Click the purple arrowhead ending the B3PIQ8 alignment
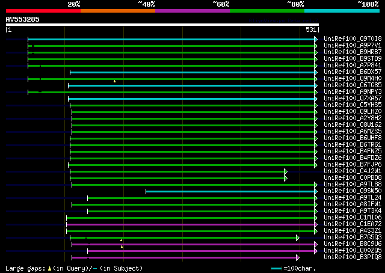The width and height of the screenshot is (385, 273). click(298, 258)
